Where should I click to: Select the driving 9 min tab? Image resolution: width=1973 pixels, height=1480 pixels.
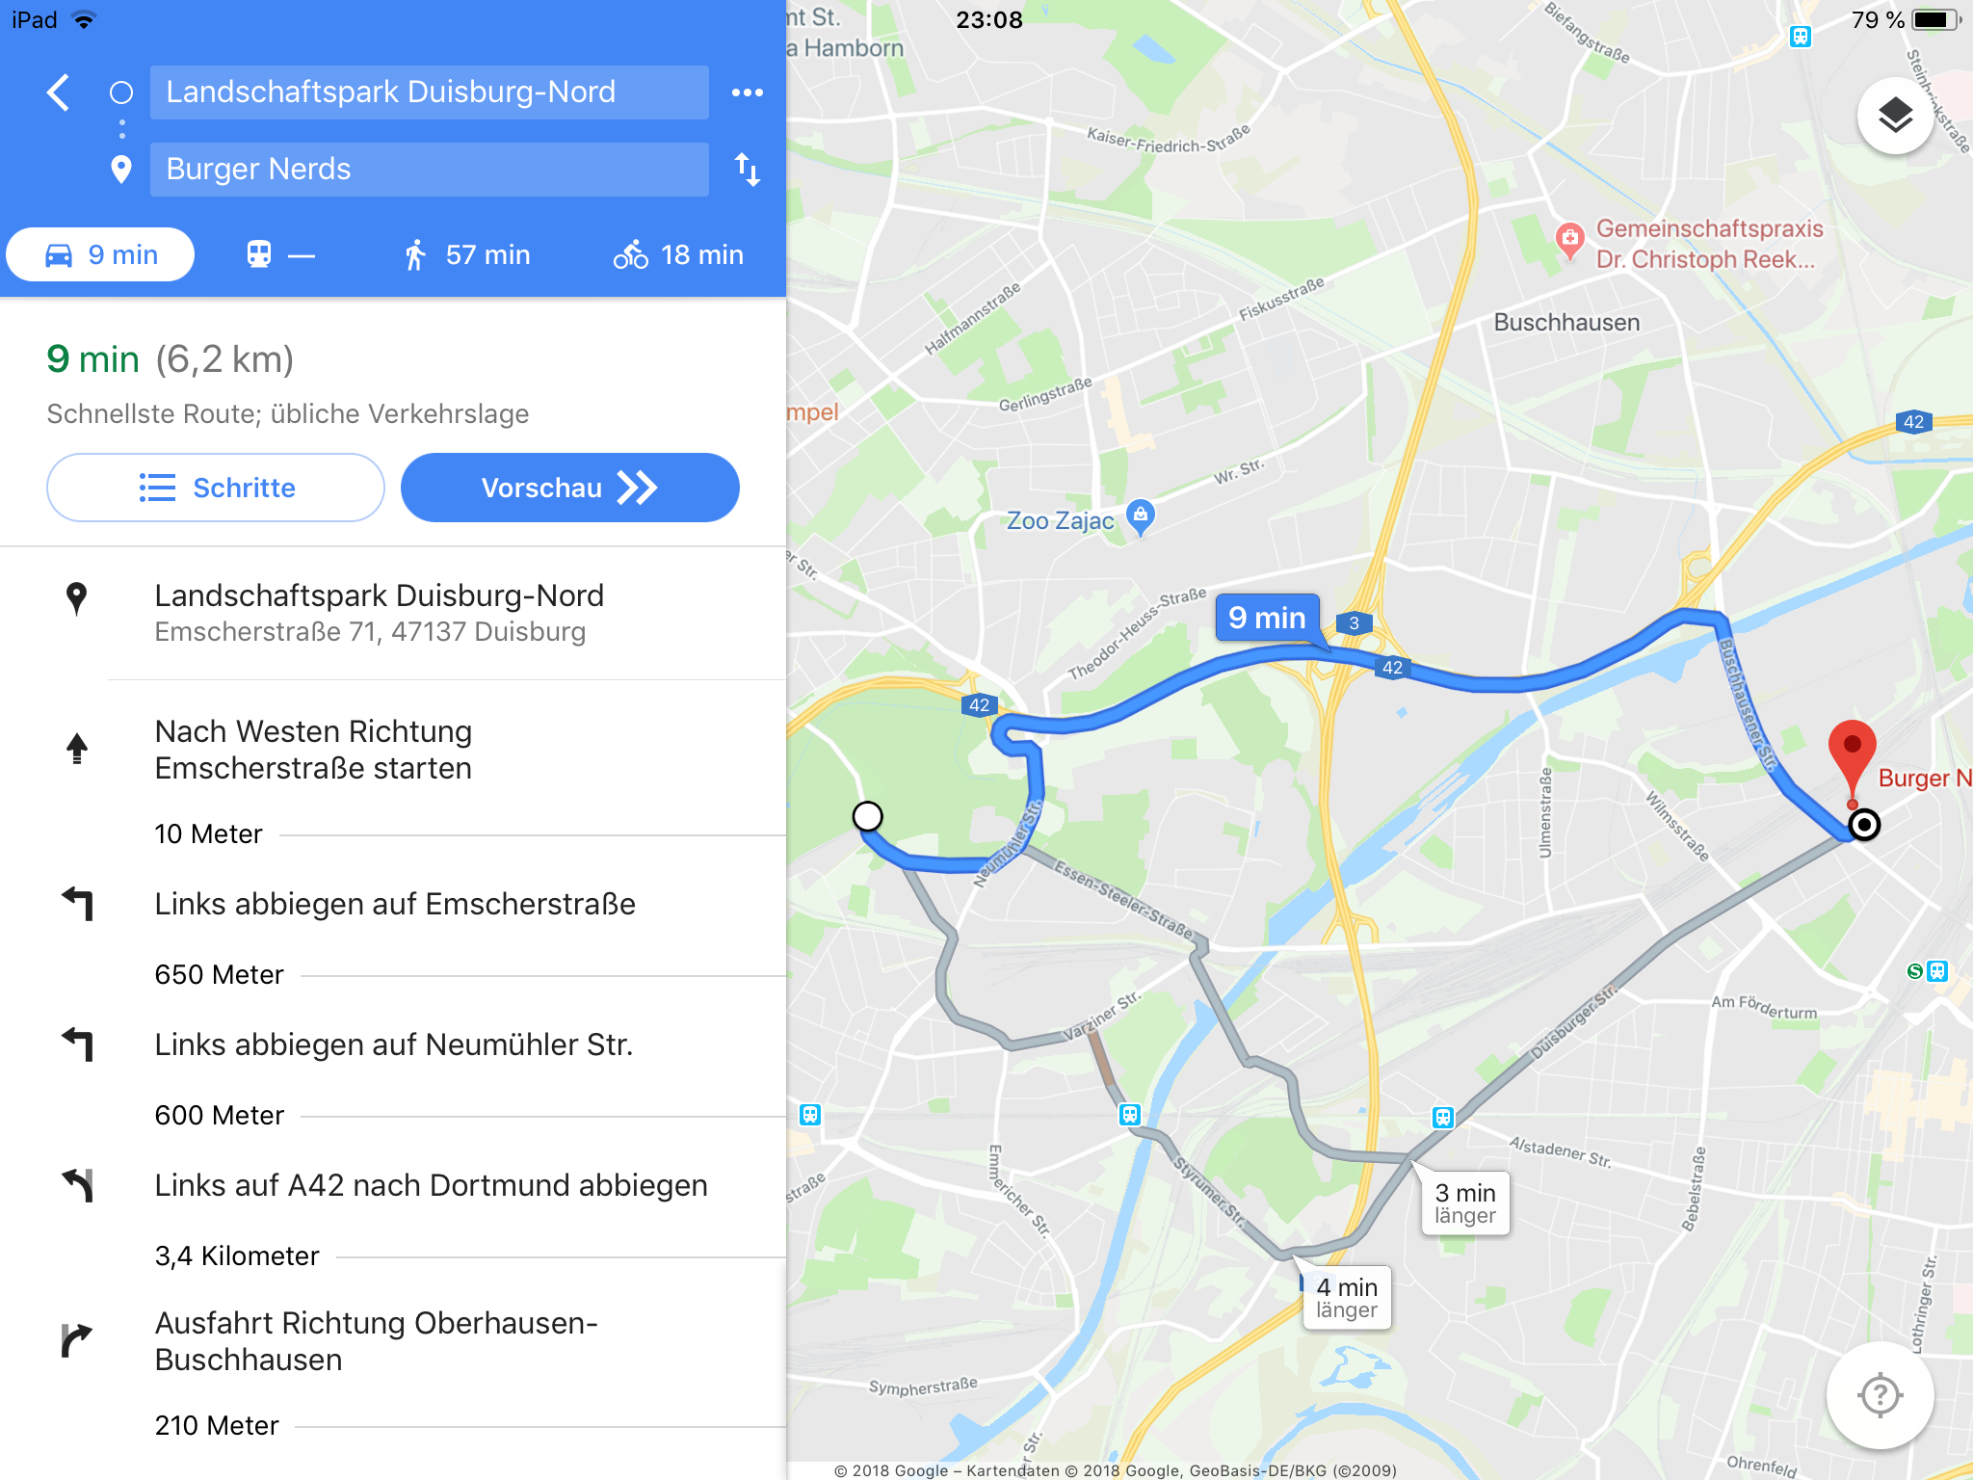(x=100, y=254)
